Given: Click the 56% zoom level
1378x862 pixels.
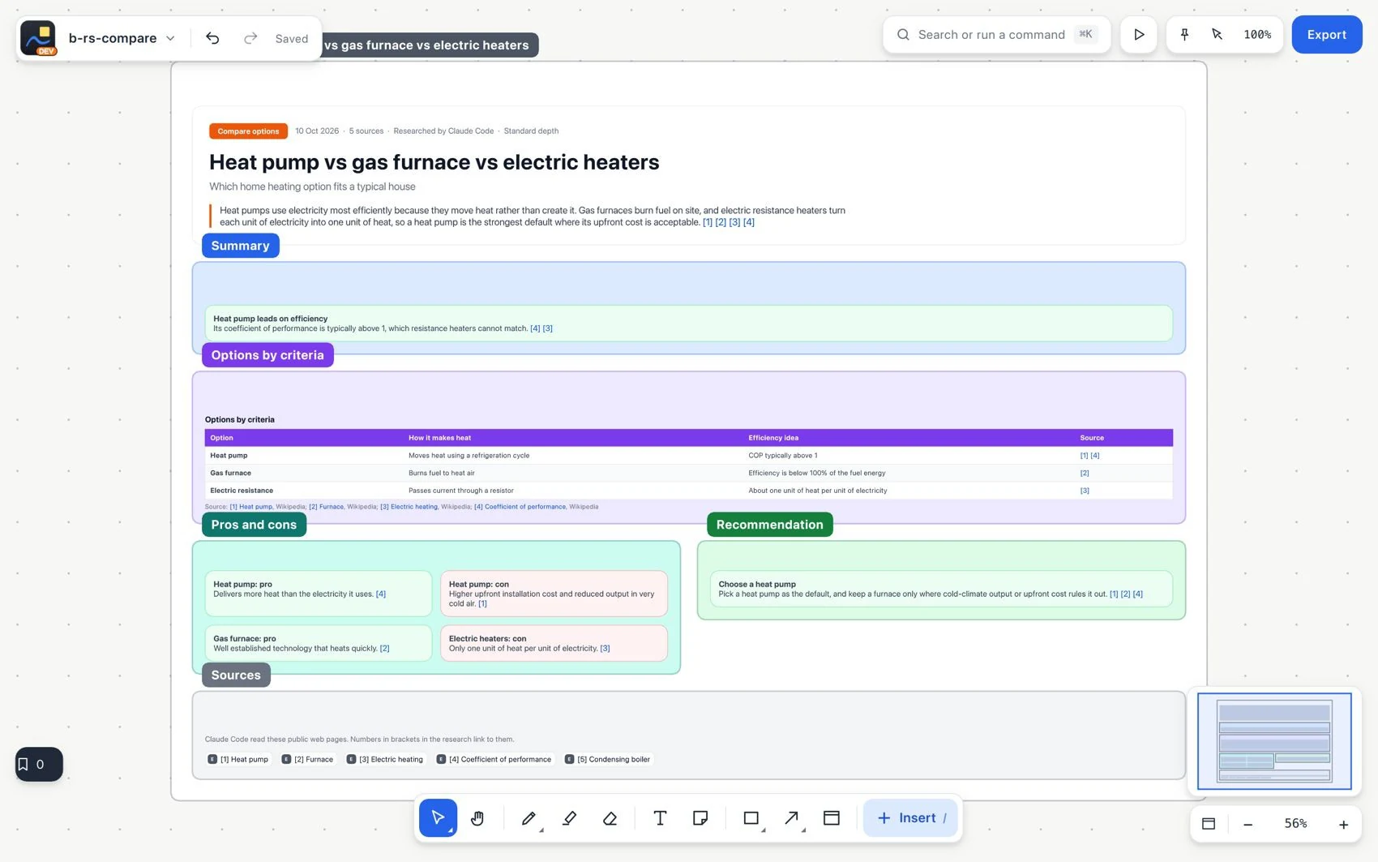Looking at the screenshot, I should tap(1295, 824).
